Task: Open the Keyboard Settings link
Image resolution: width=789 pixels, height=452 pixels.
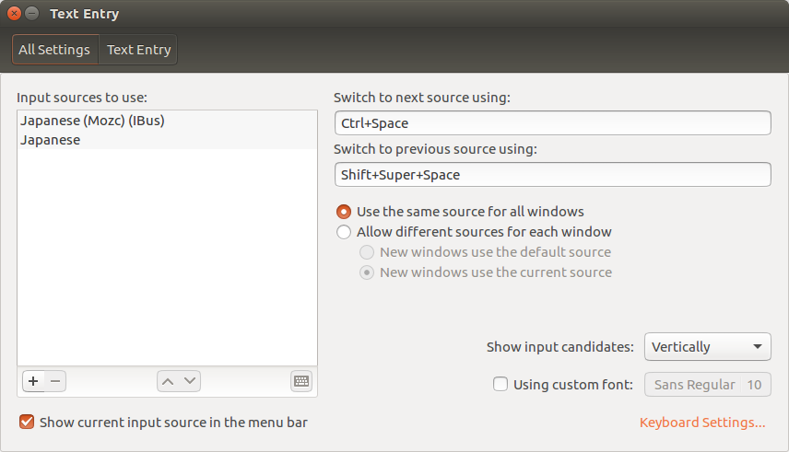Action: tap(702, 423)
